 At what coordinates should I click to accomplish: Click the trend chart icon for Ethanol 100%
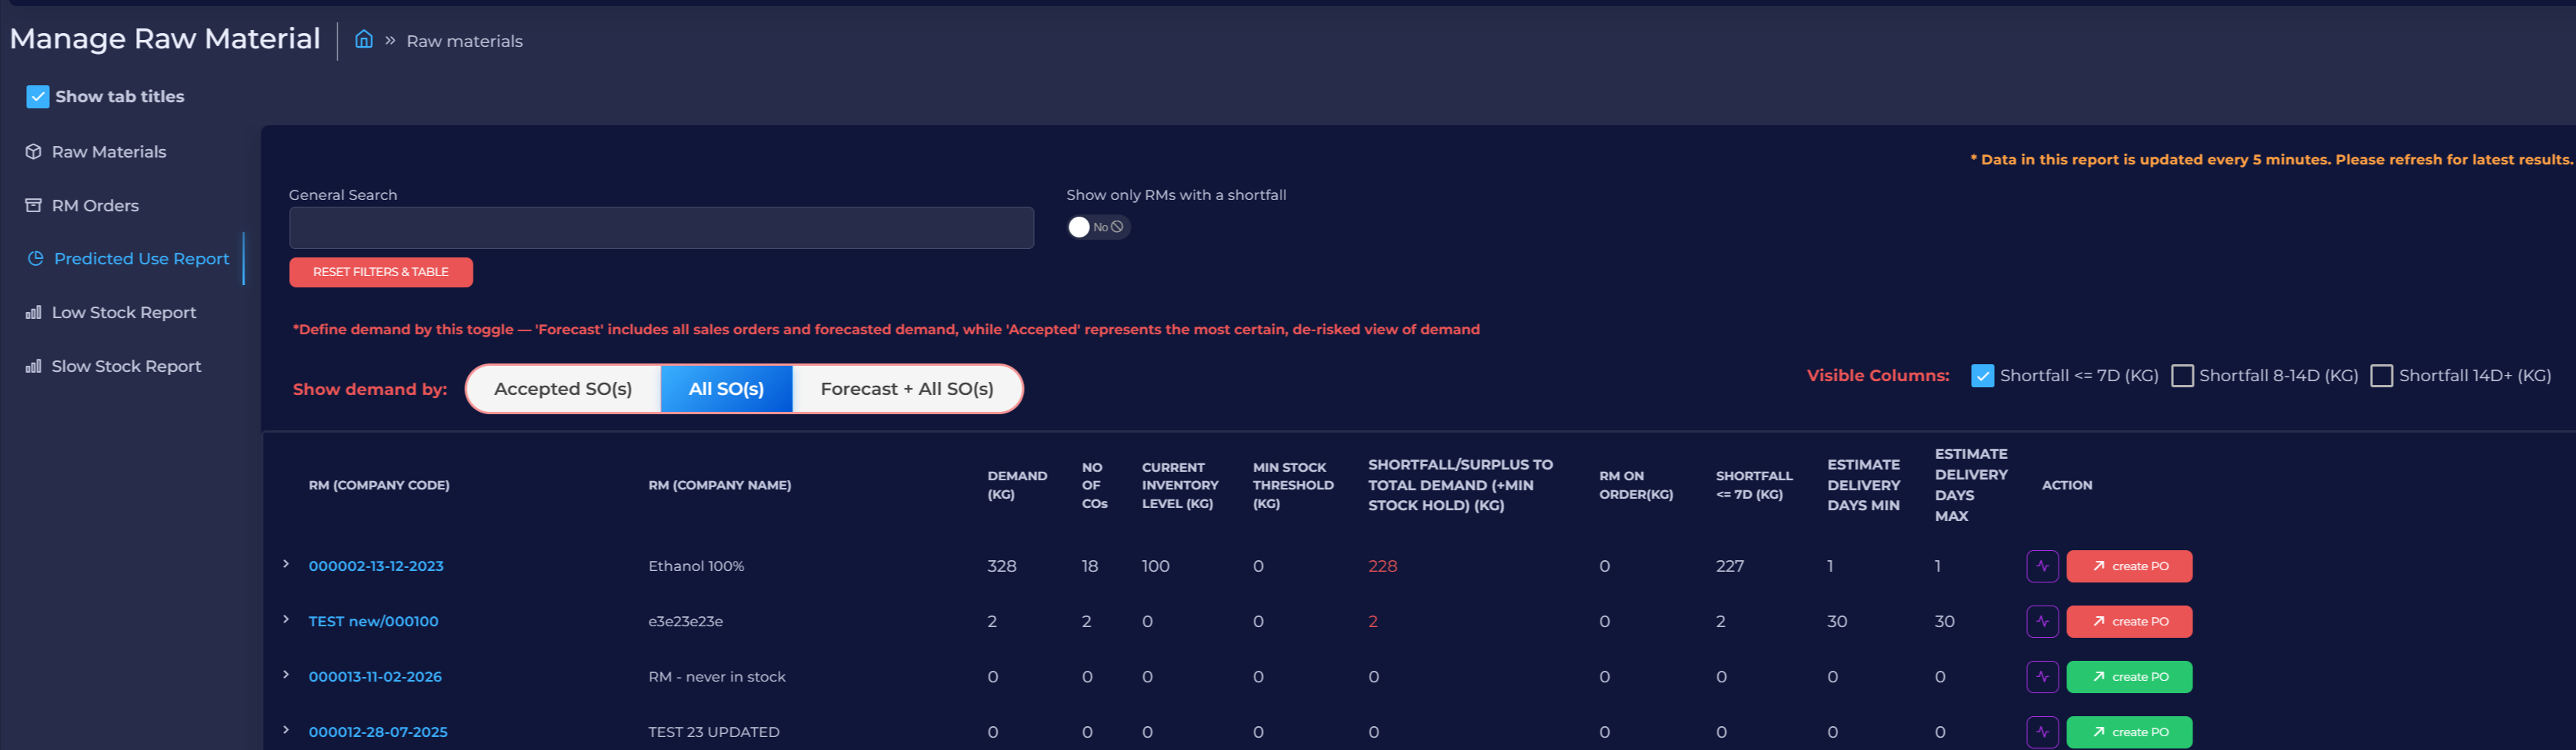pyautogui.click(x=2042, y=566)
